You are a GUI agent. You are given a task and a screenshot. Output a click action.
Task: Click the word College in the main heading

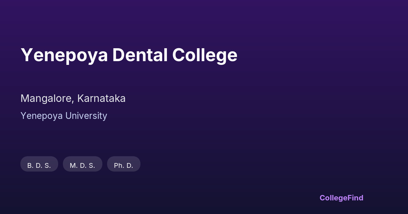click(x=205, y=55)
